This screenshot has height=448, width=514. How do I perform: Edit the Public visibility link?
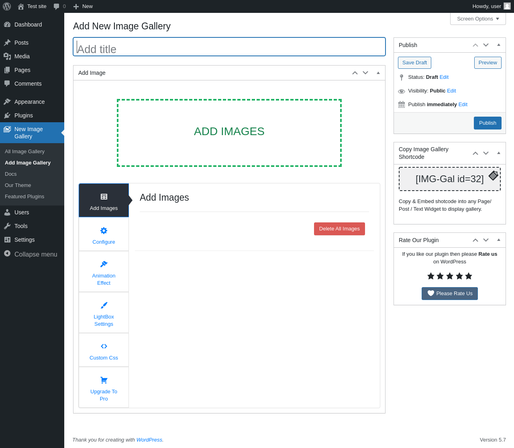[451, 91]
